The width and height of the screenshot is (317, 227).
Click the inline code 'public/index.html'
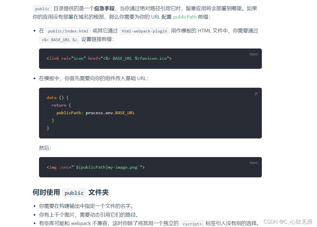coord(68,31)
